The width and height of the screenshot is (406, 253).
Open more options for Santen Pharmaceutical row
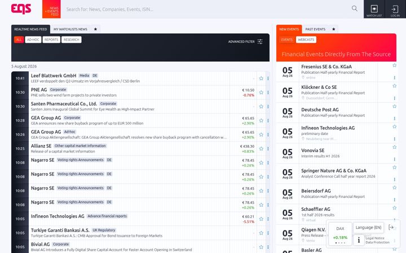click(x=268, y=106)
